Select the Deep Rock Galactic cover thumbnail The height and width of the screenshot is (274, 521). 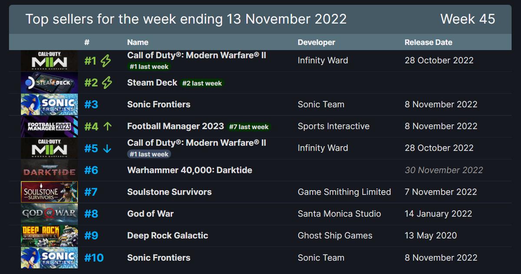click(49, 236)
